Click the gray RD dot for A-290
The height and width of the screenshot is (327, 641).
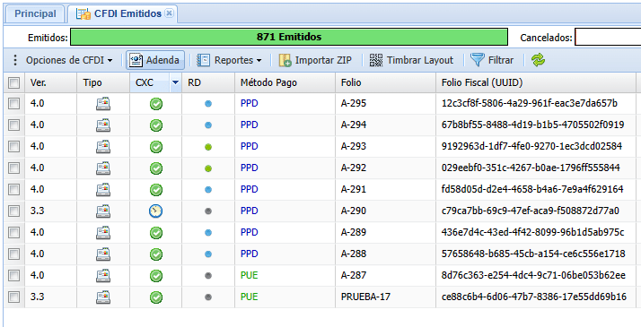(208, 211)
